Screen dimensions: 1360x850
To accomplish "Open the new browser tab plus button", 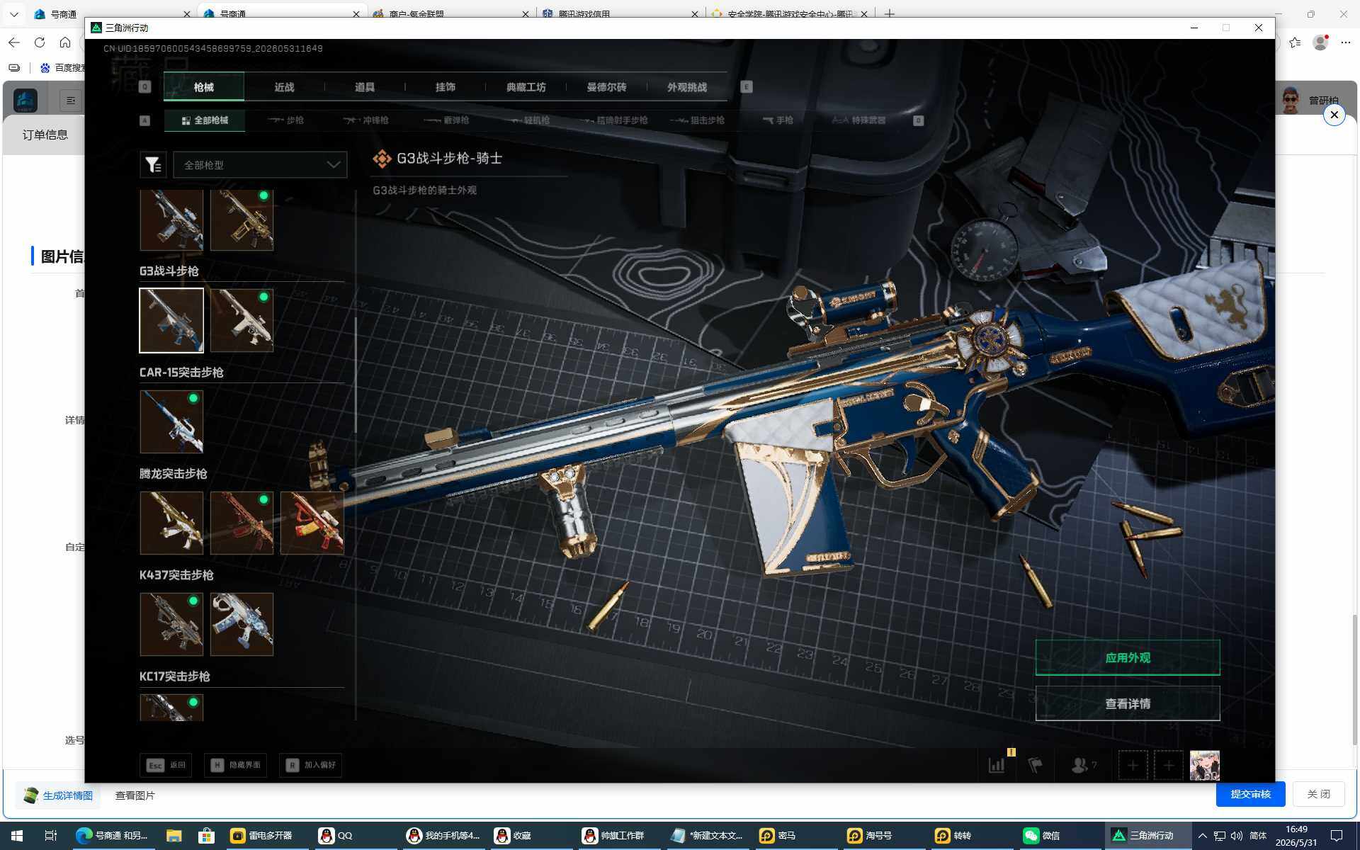I will (890, 13).
